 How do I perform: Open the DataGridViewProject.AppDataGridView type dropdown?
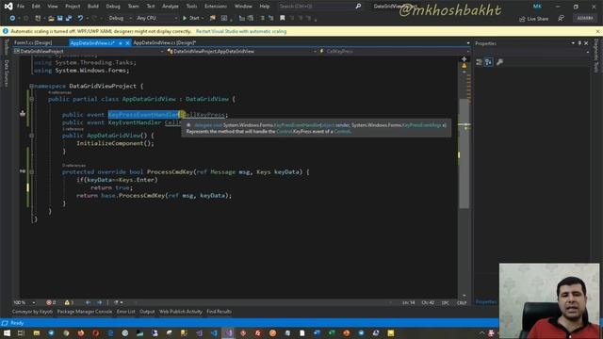(242, 51)
